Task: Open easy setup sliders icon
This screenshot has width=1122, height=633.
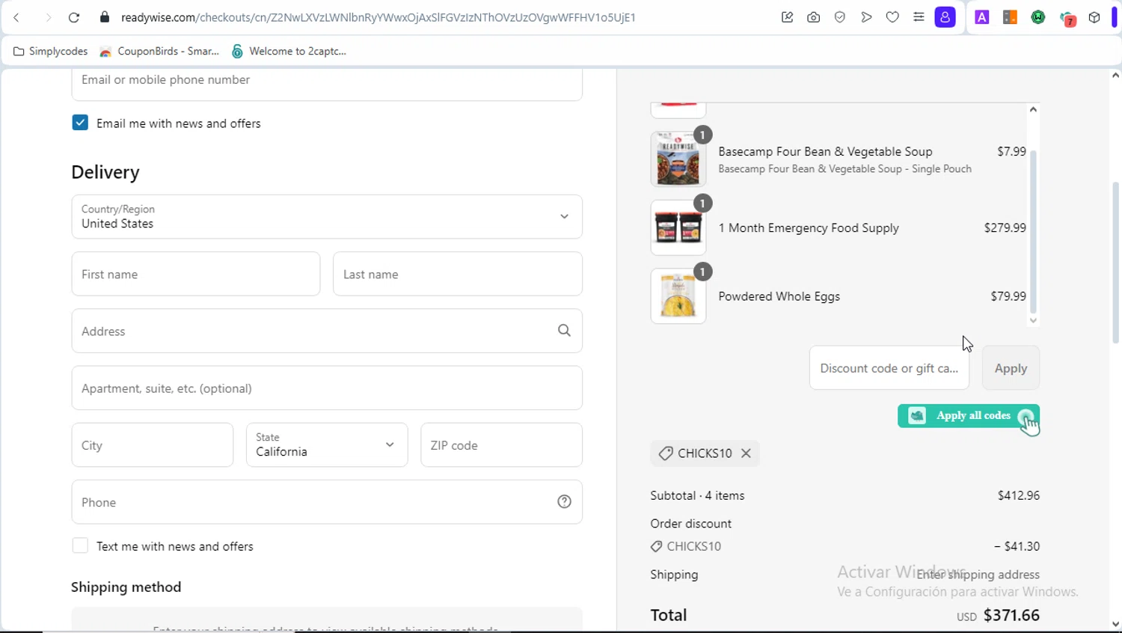Action: click(919, 17)
